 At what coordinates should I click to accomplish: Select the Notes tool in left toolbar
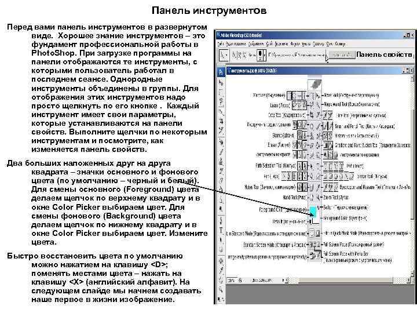[x=221, y=260]
